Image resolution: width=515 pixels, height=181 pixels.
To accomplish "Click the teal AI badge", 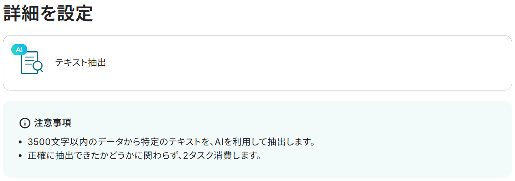I will pyautogui.click(x=19, y=50).
